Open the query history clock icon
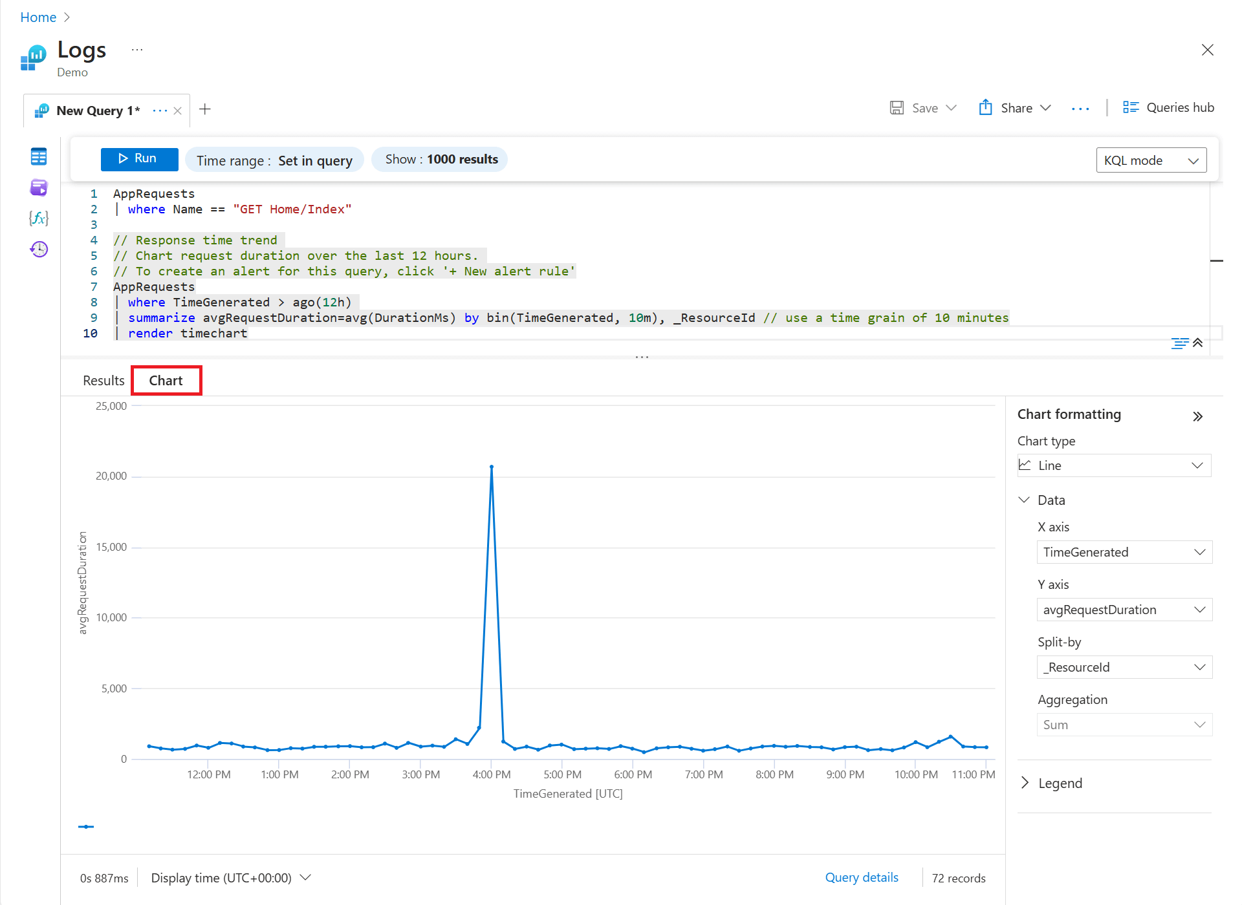Viewport: 1242px width, 905px height. point(39,250)
